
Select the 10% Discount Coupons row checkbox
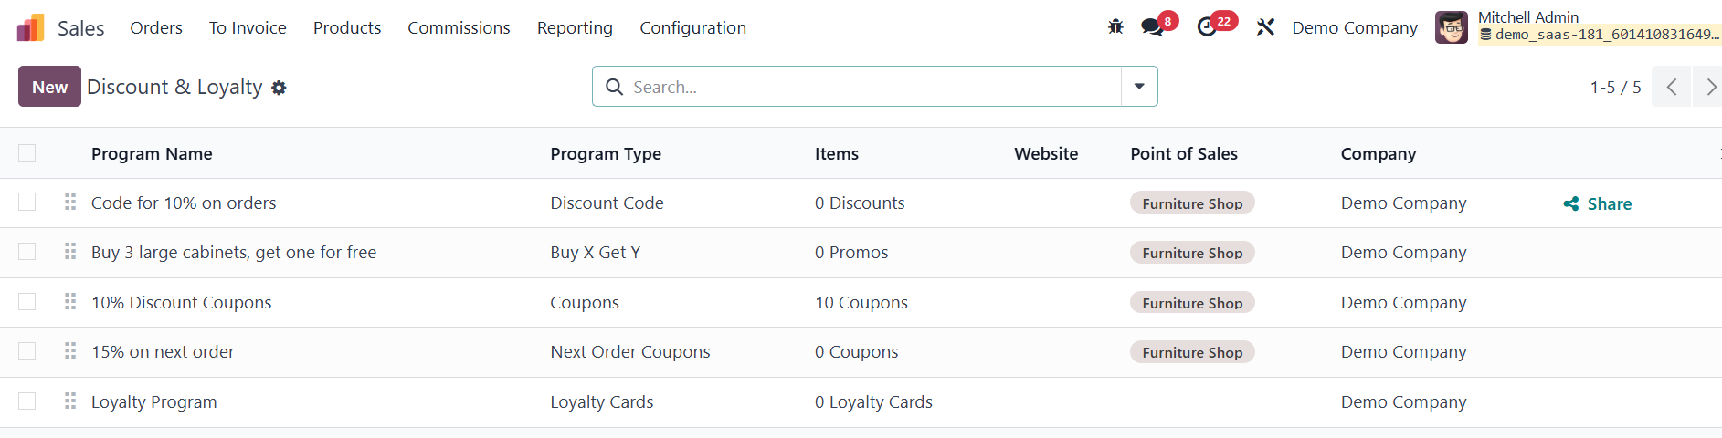tap(27, 302)
